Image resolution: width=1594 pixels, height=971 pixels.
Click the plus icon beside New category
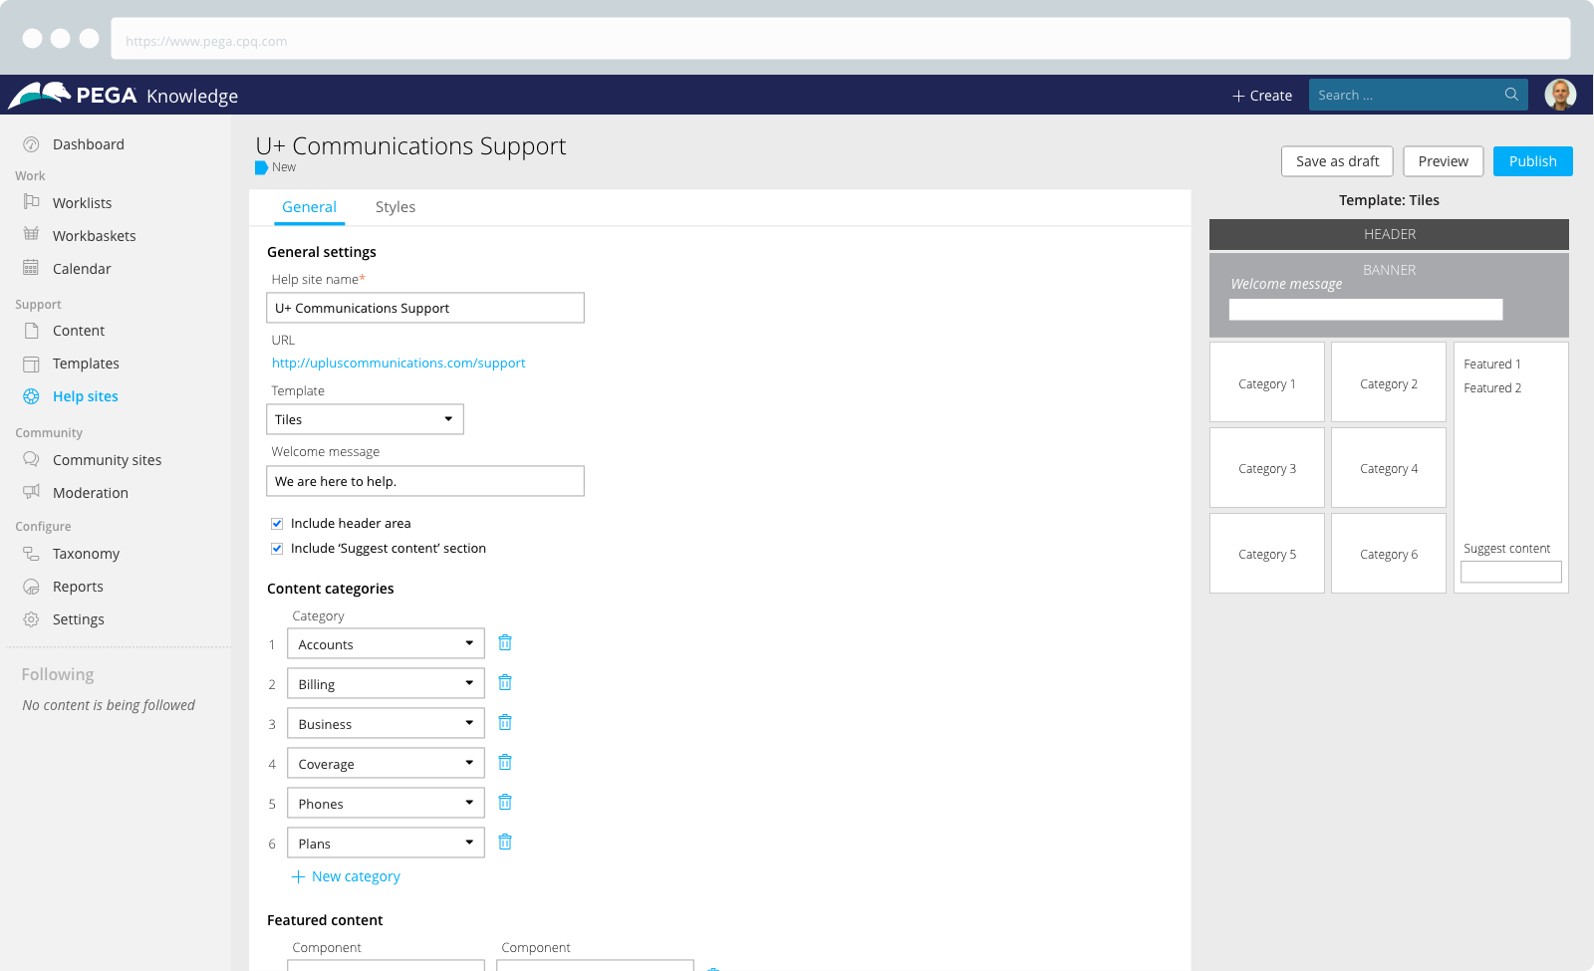[298, 876]
